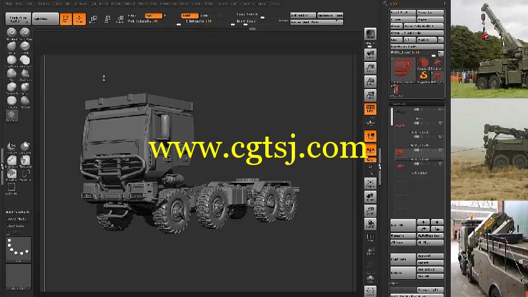Screen dimensions: 528x297
Task: Select the large current tool thumbnail
Action: pos(403,70)
